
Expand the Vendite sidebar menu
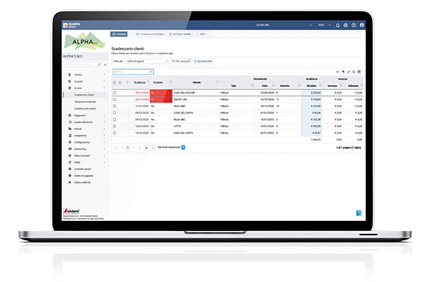pyautogui.click(x=87, y=75)
